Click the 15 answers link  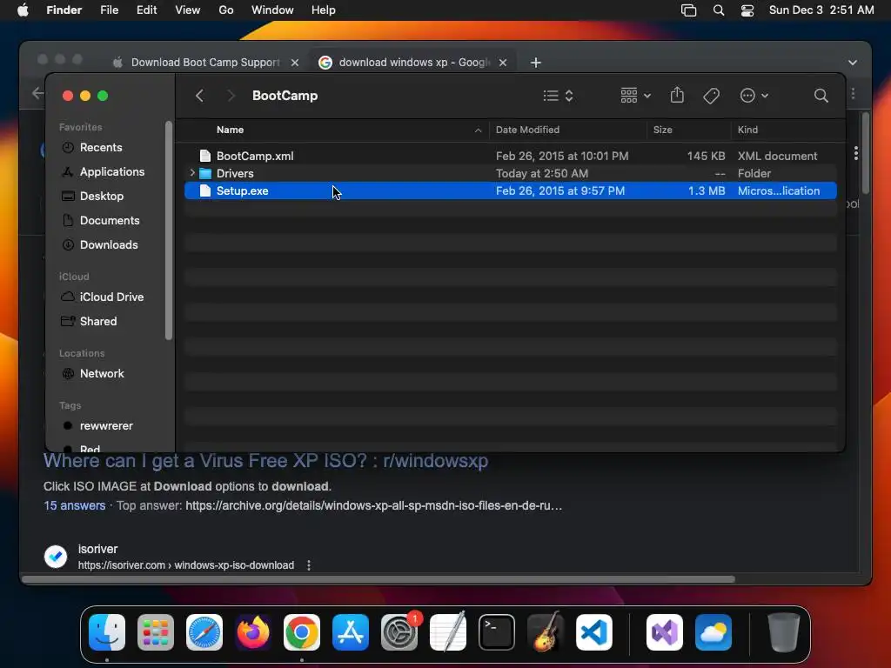point(75,505)
